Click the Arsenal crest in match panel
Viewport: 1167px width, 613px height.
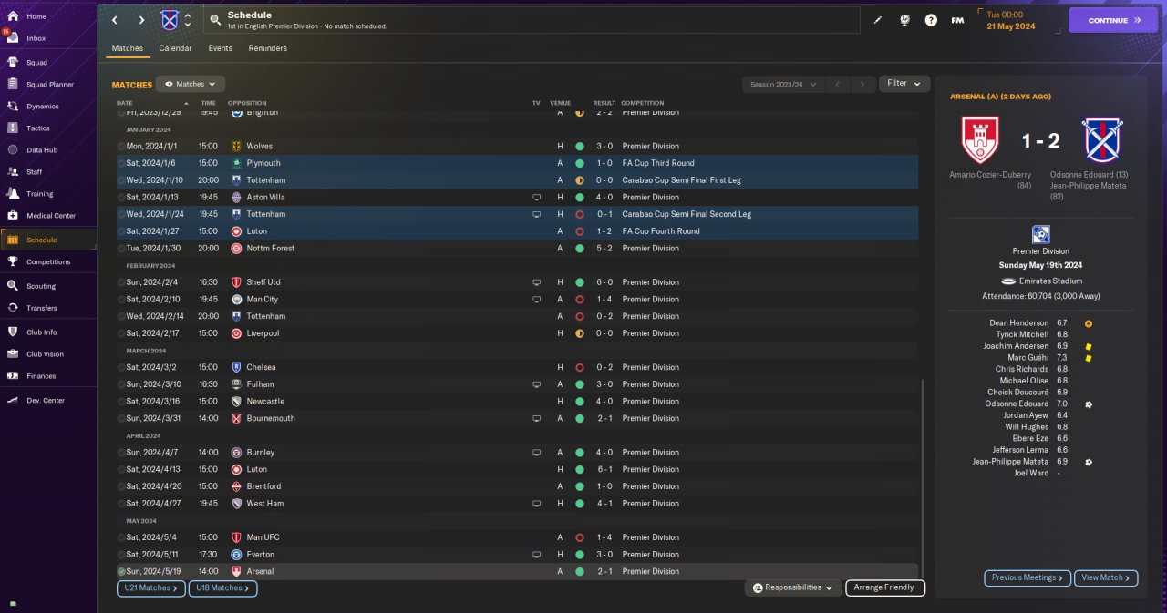pyautogui.click(x=981, y=139)
